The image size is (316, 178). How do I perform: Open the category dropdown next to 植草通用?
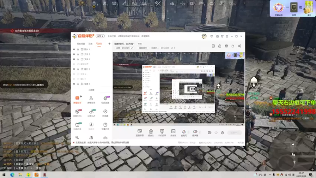pyautogui.click(x=155, y=48)
